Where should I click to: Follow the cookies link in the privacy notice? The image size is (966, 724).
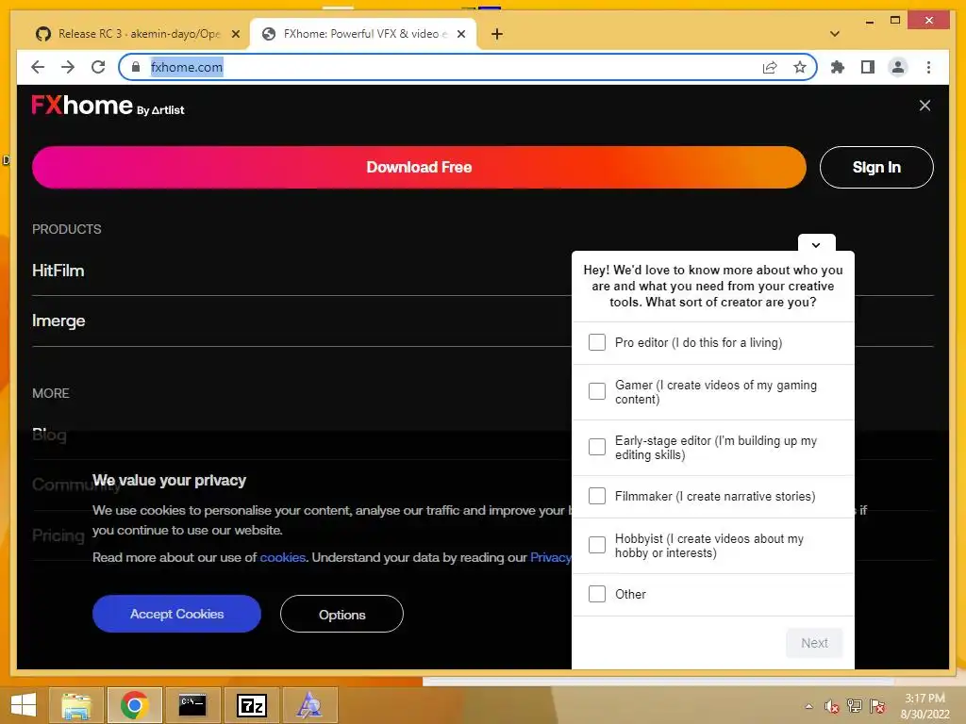[x=283, y=558]
